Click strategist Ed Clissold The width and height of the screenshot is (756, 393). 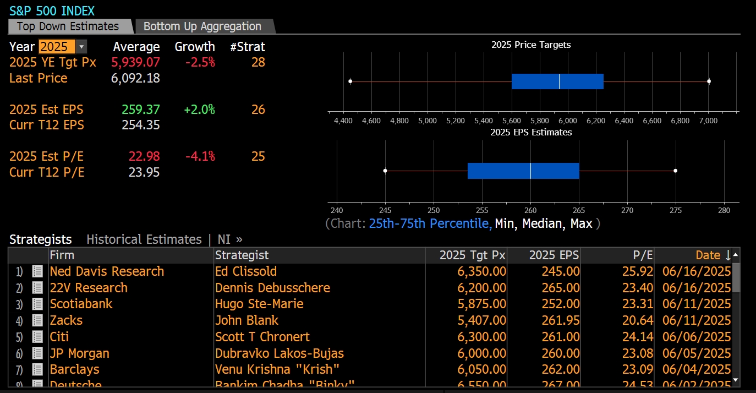coord(246,271)
